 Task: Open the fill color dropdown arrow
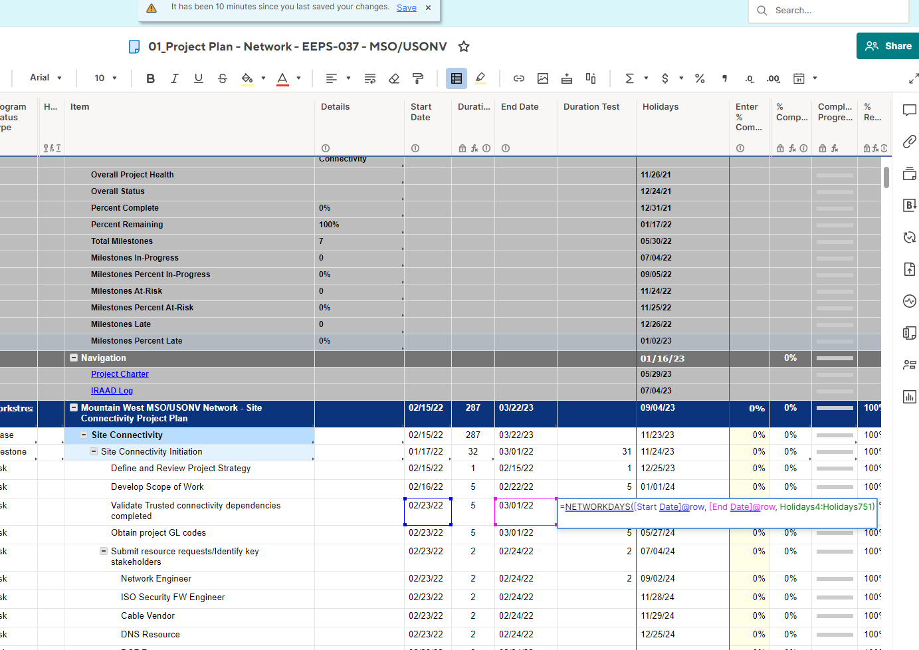[x=263, y=78]
